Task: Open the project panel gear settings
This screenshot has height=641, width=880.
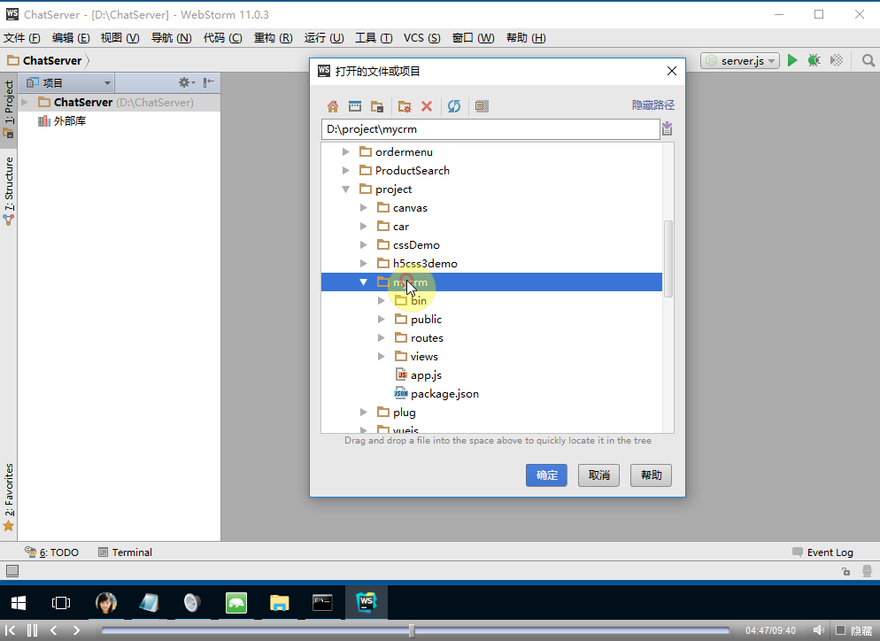Action: click(185, 82)
